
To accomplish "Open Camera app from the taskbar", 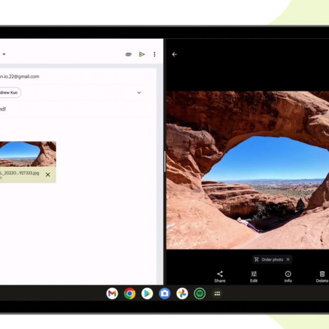I will [x=164, y=293].
